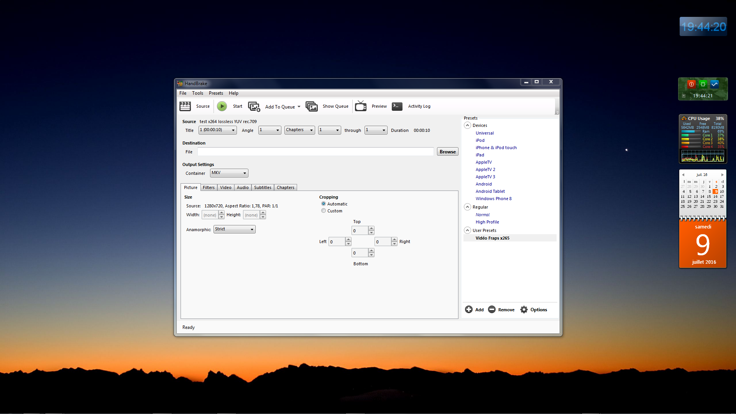Screen dimensions: 736x414
Task: Expand the Devices presets section
Action: (467, 125)
